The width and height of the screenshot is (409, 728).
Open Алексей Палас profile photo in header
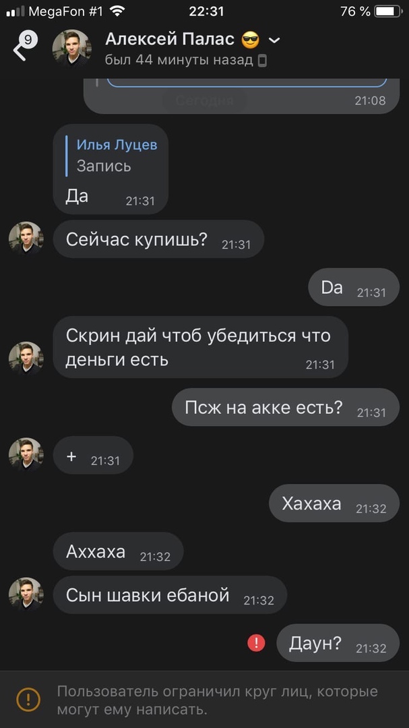click(x=71, y=49)
